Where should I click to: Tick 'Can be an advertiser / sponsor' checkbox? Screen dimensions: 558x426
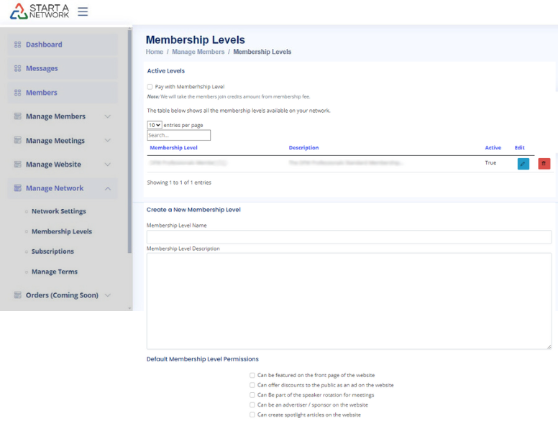[x=252, y=404]
